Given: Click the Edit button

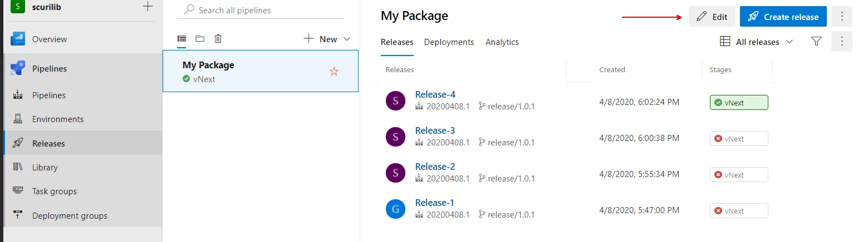Looking at the screenshot, I should (712, 17).
